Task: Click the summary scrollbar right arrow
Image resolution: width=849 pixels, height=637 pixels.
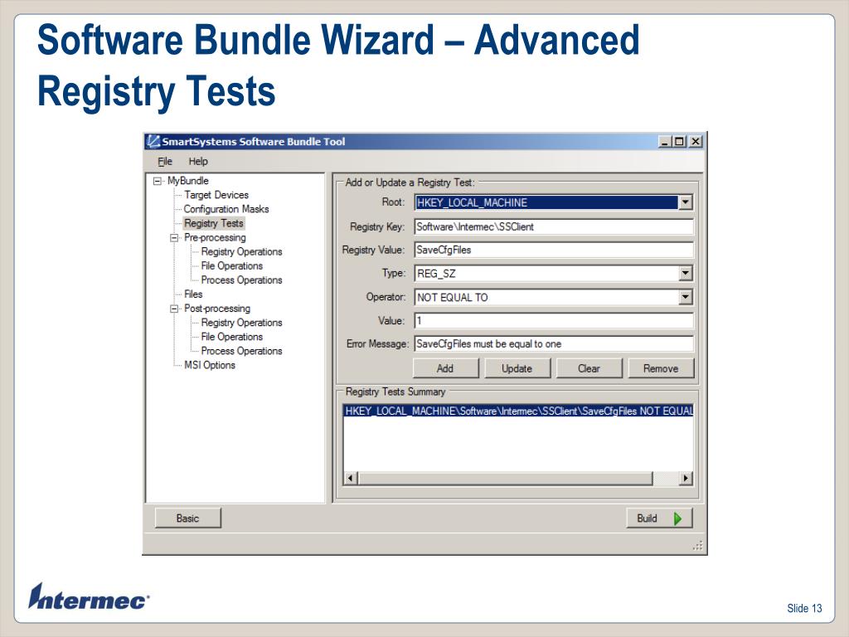Action: 686,479
